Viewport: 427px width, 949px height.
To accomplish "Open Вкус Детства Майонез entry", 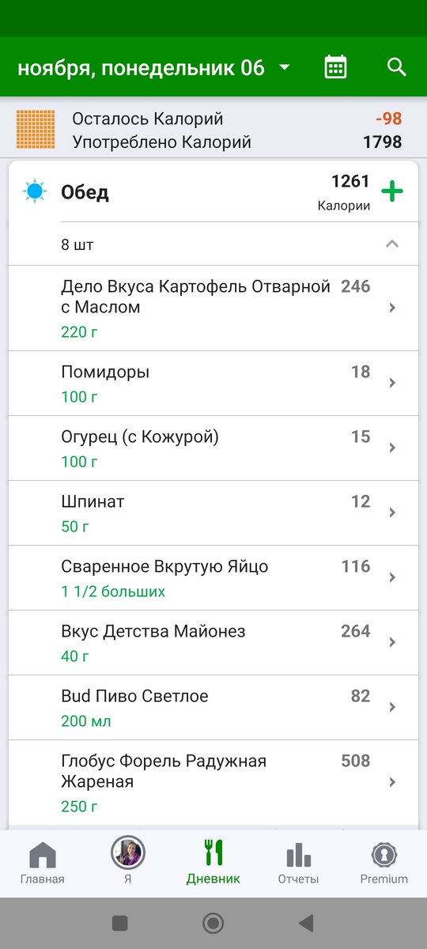I will click(x=213, y=643).
